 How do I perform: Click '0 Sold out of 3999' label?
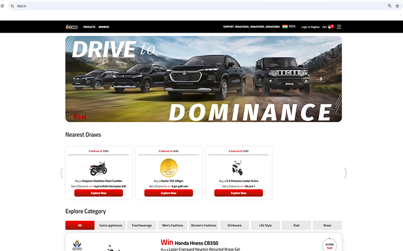[99, 151]
